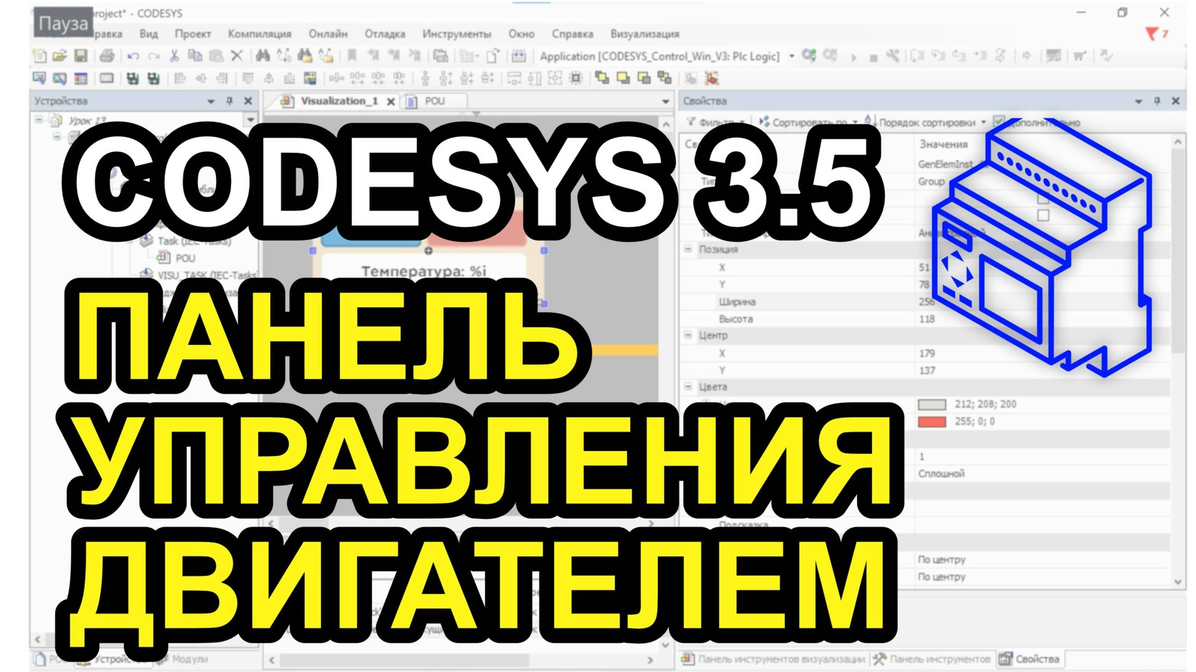Image resolution: width=1196 pixels, height=672 pixels.
Task: Click the shopping cart store icon
Action: [x=1080, y=56]
